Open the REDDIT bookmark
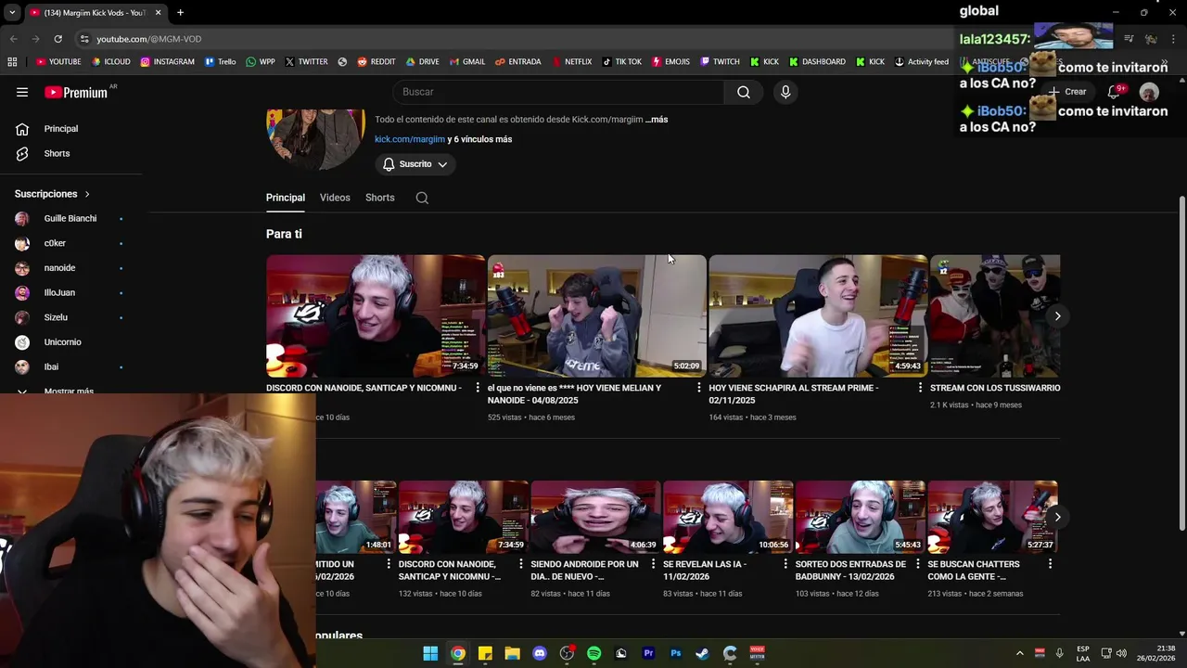 tap(376, 62)
